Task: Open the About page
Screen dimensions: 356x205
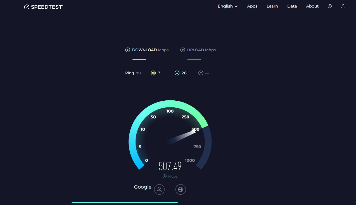Action: [312, 6]
